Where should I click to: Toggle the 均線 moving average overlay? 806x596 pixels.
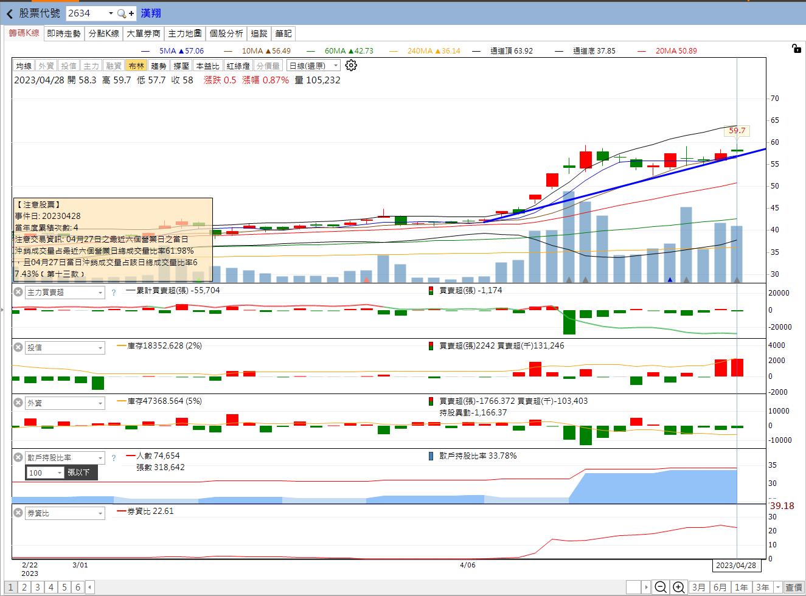tap(24, 66)
